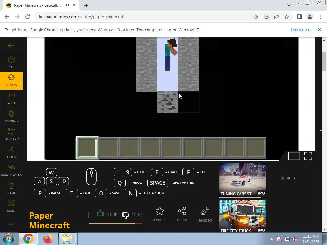Screen dimensions: 327x245
Task: Switch game to theater mode rectangle
Action: pyautogui.click(x=294, y=156)
